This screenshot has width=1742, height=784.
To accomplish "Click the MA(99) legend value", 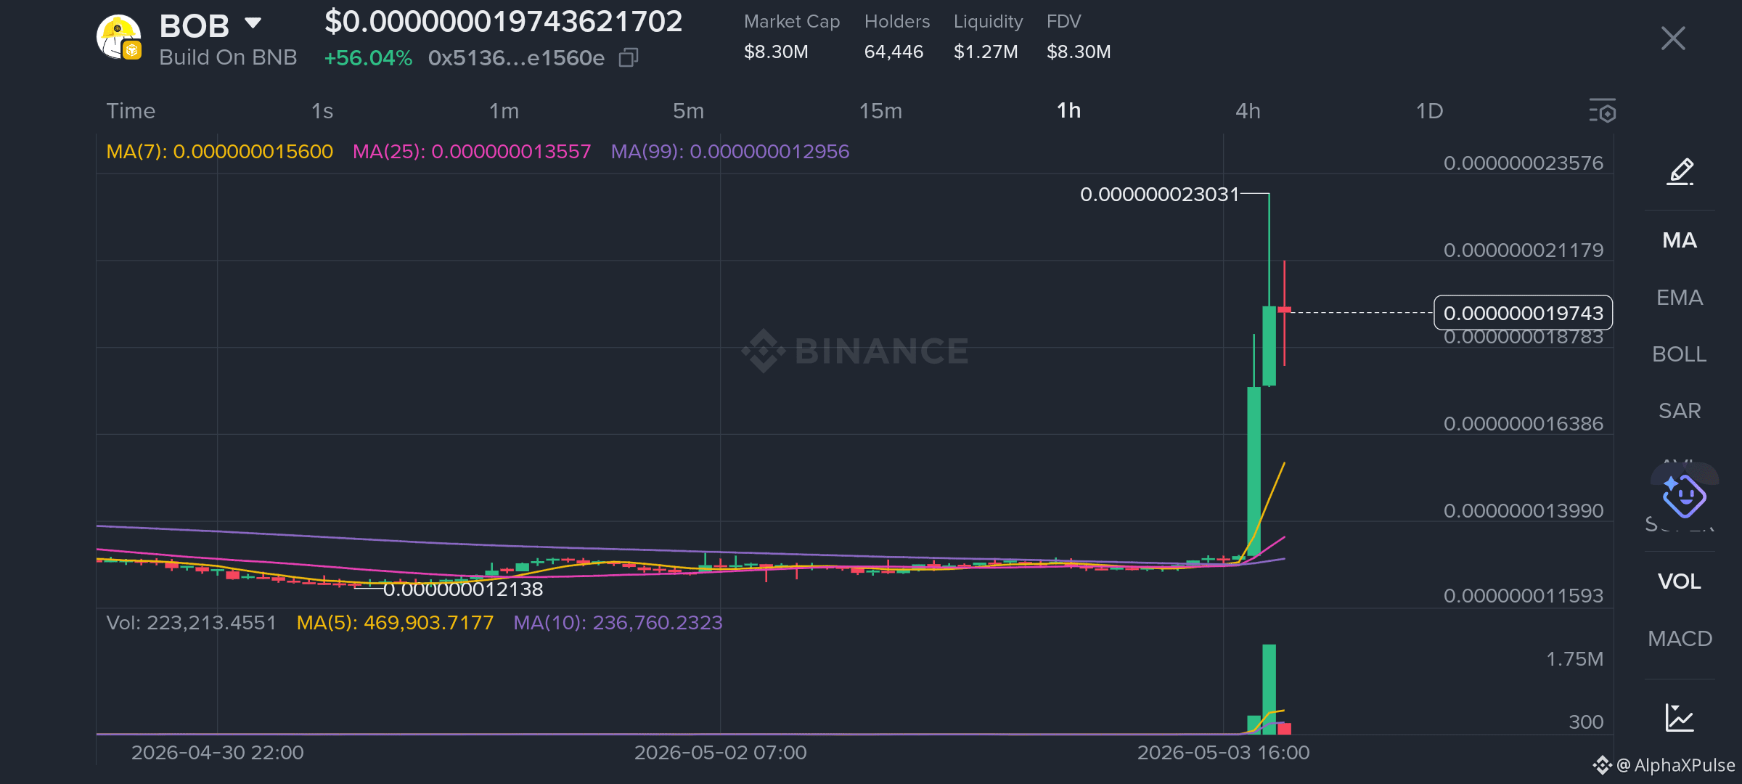I will pos(729,152).
